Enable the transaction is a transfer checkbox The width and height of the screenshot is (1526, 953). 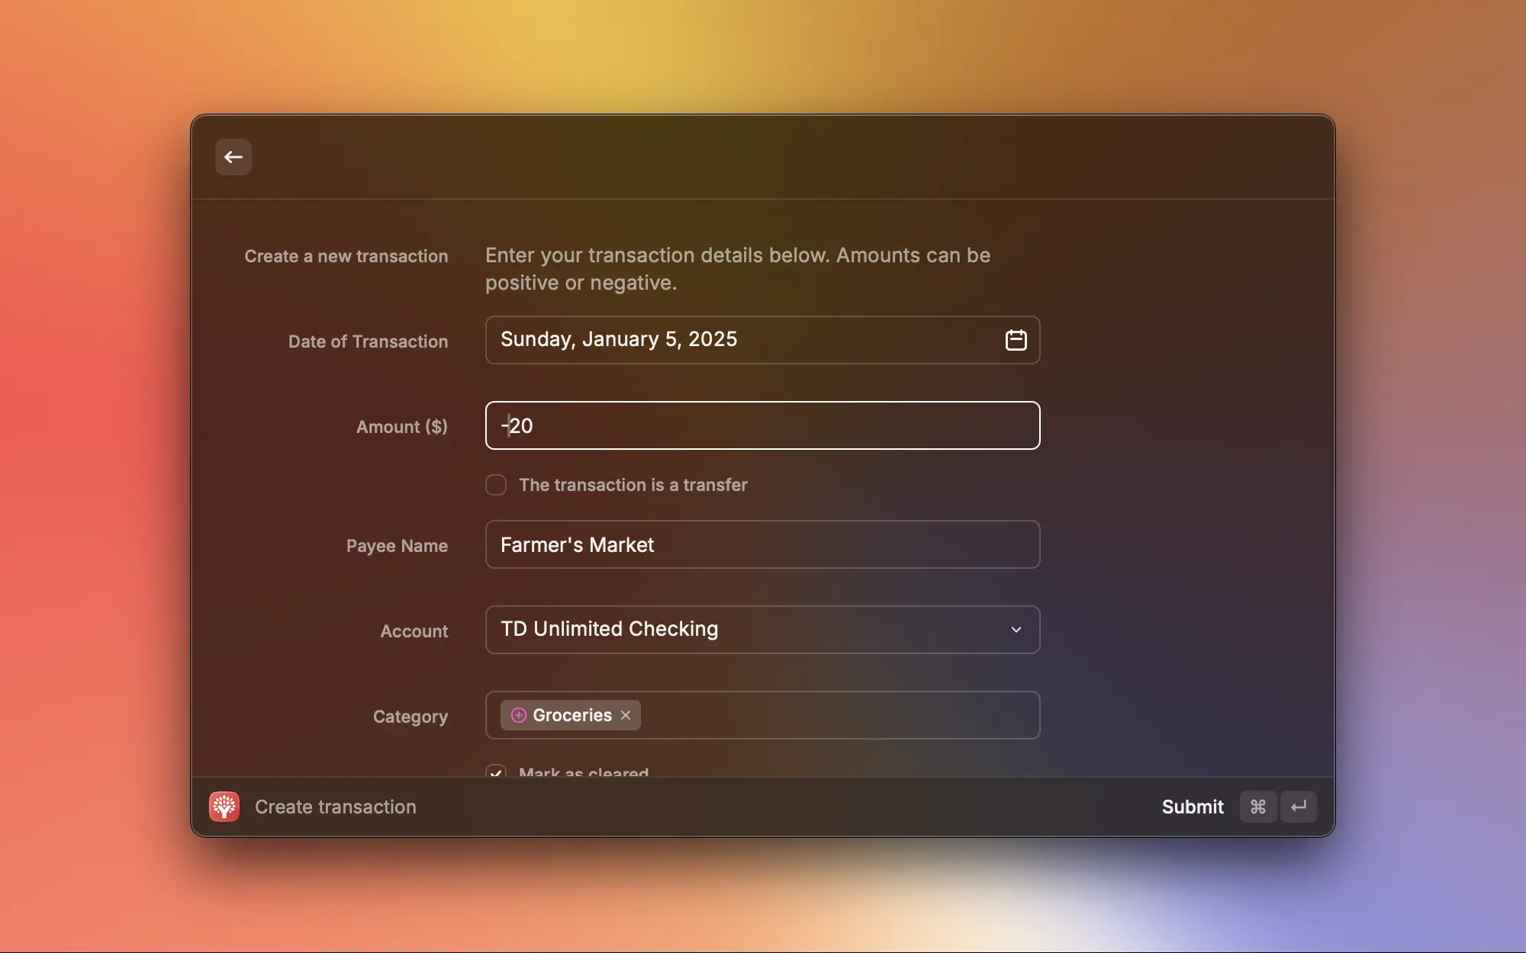pos(496,485)
